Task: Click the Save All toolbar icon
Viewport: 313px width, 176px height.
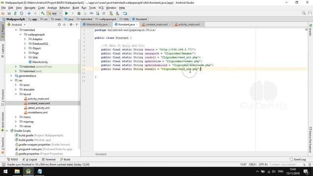Action: tap(9, 13)
